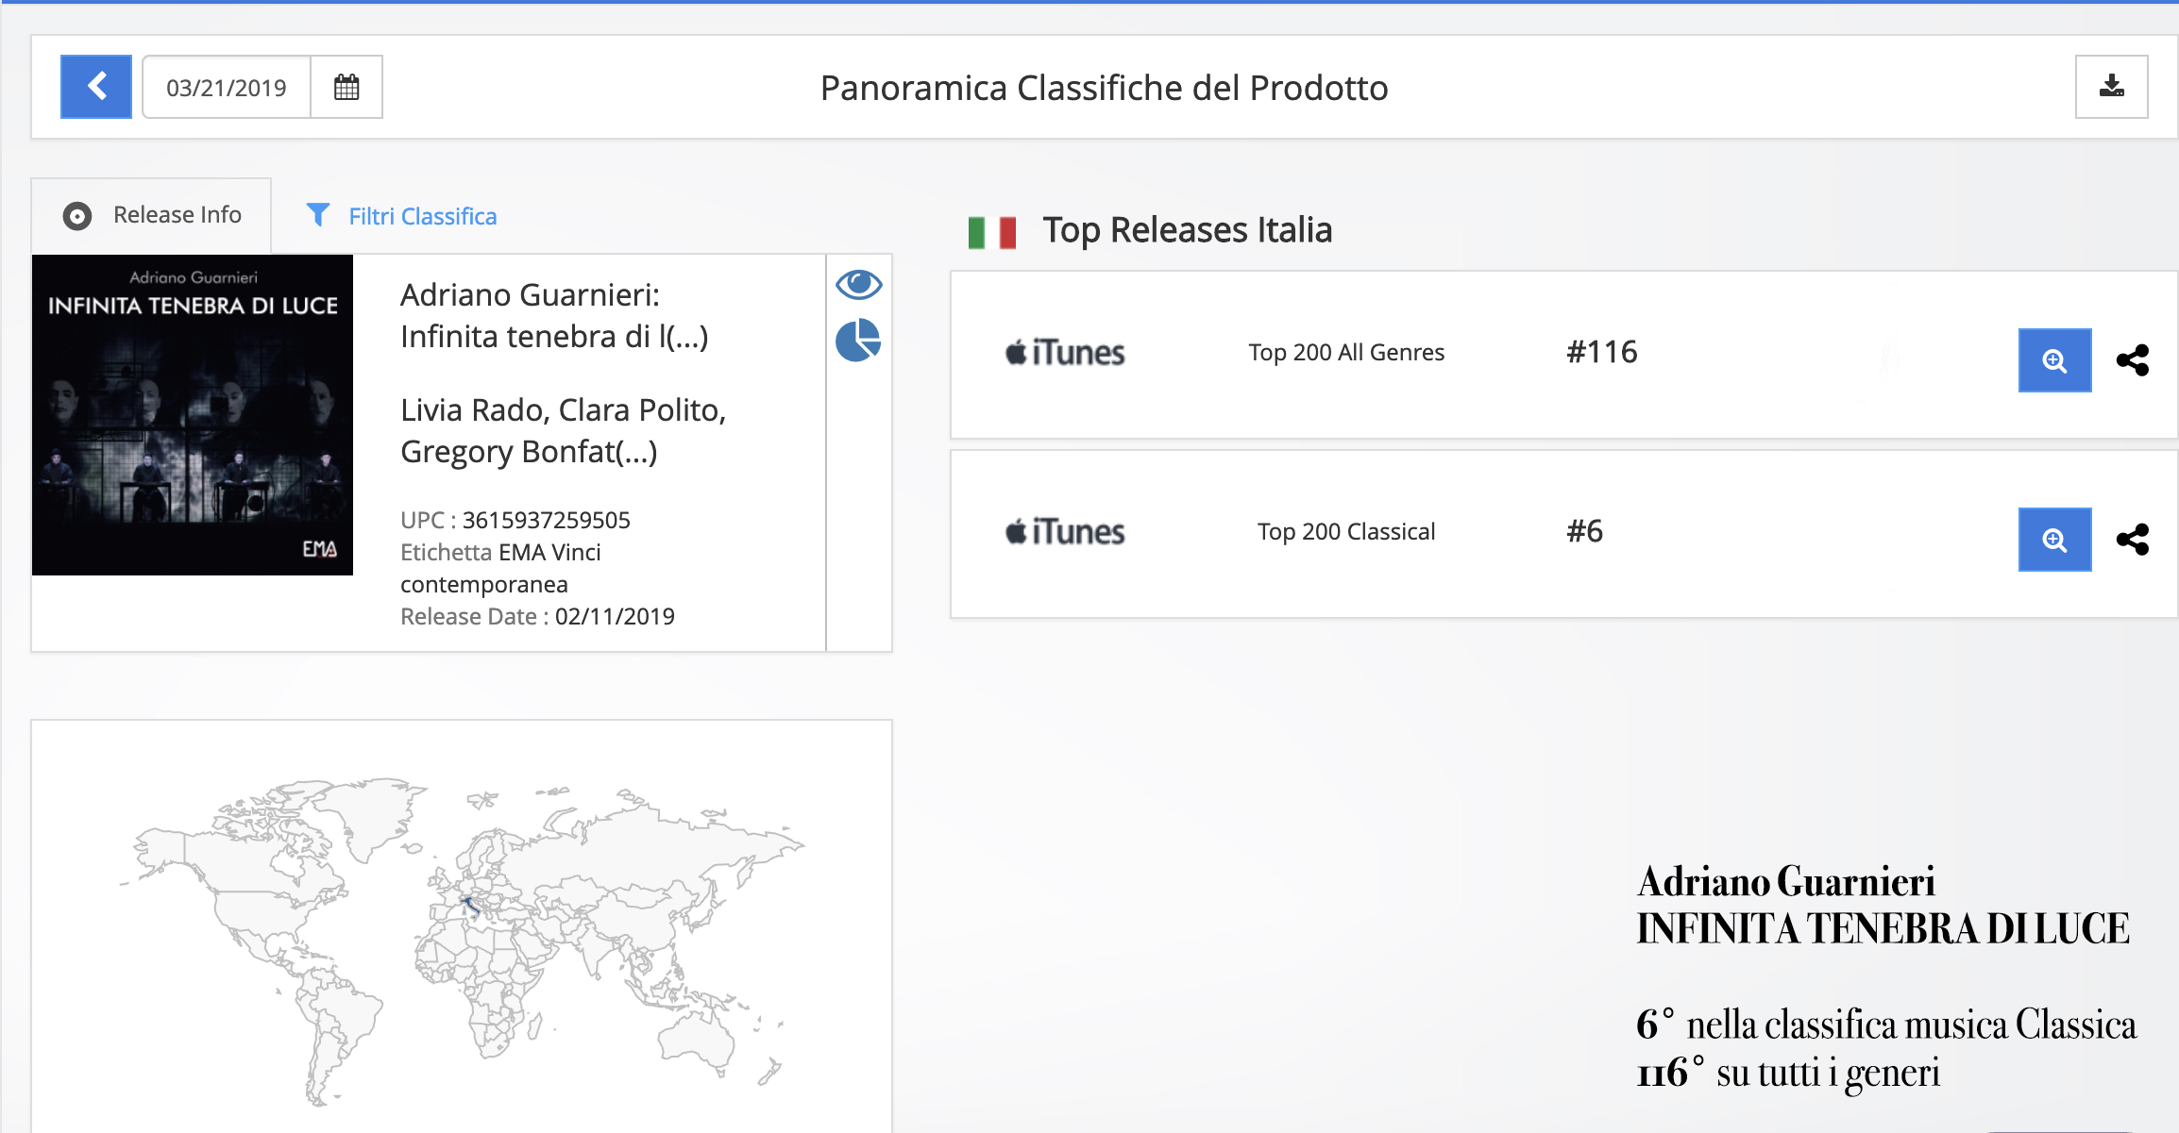This screenshot has width=2179, height=1133.
Task: Select the release title Adriano Guarnieri text
Action: (x=554, y=315)
